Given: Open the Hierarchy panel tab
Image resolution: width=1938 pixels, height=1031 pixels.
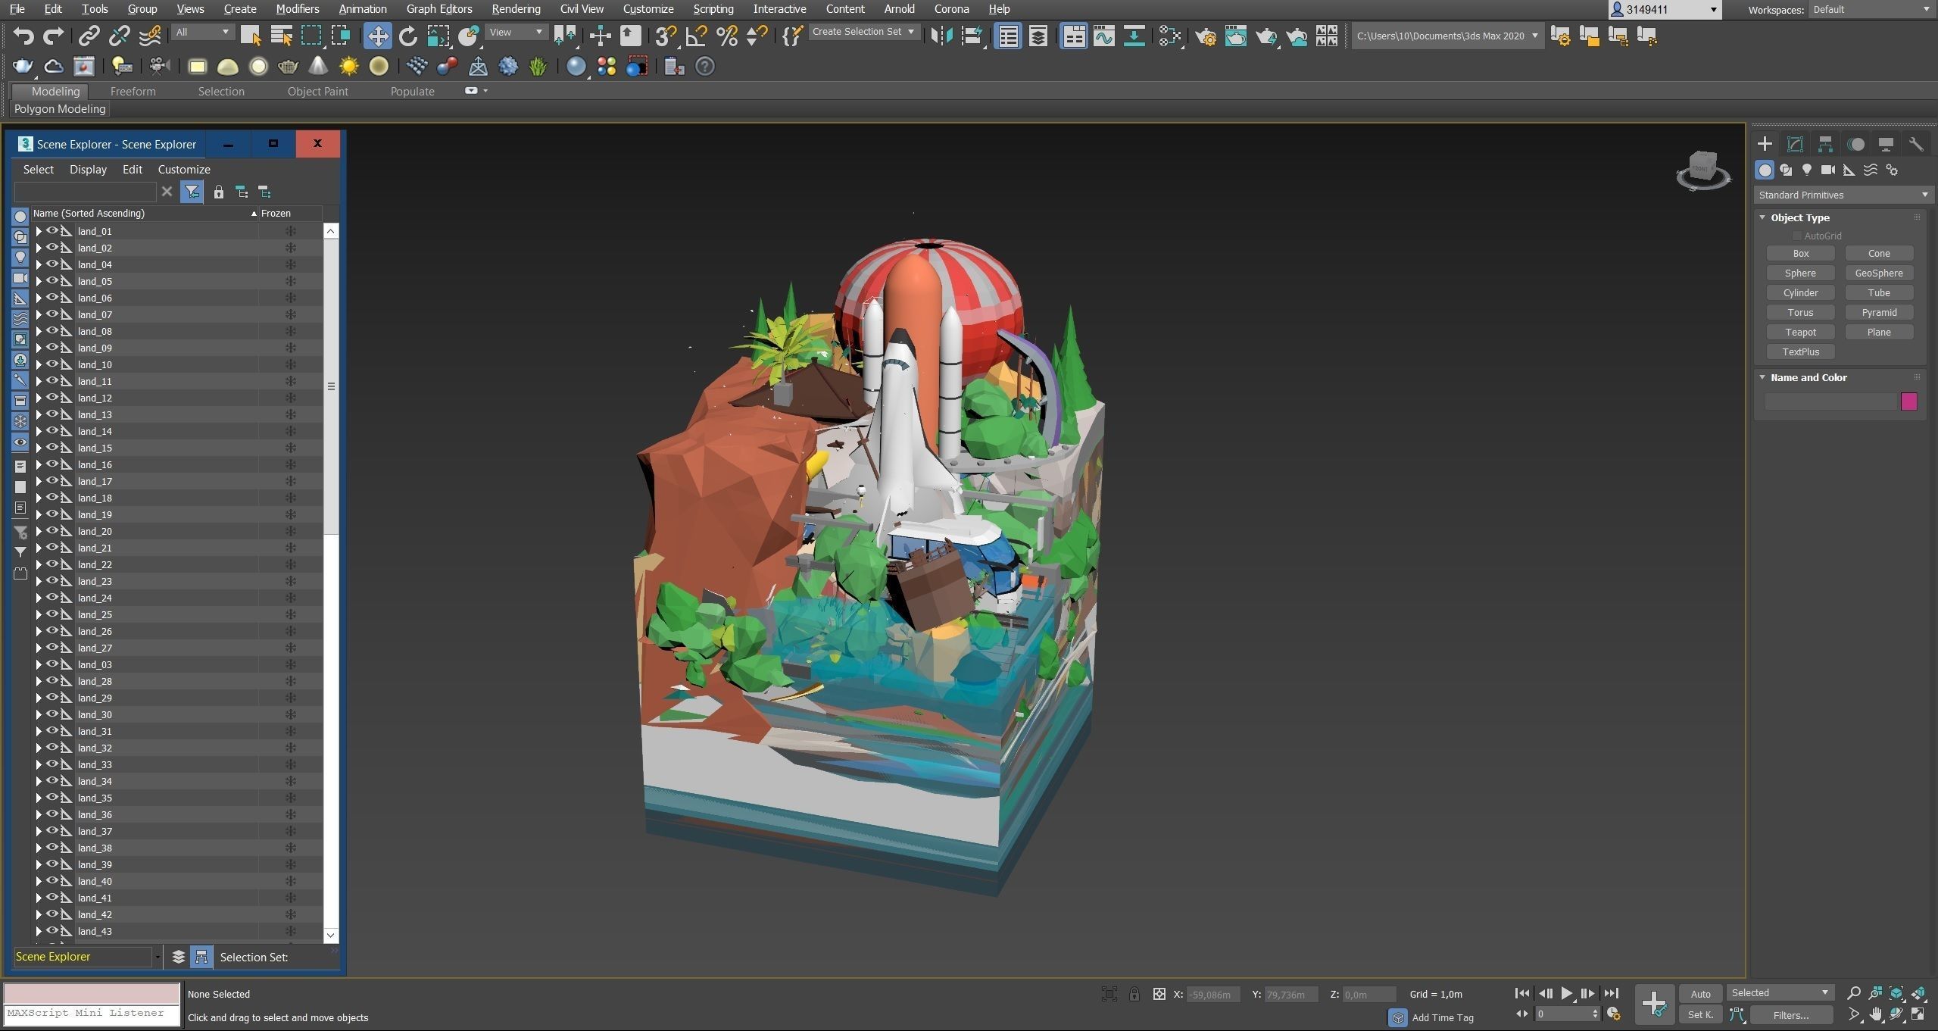Looking at the screenshot, I should (1825, 144).
